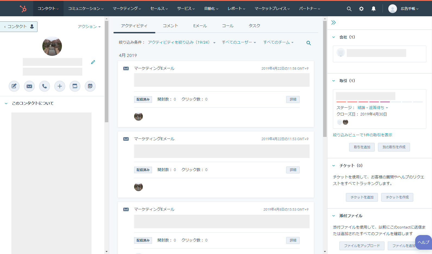
Task: Open the すべてのチーム filter dropdown
Action: tap(278, 42)
